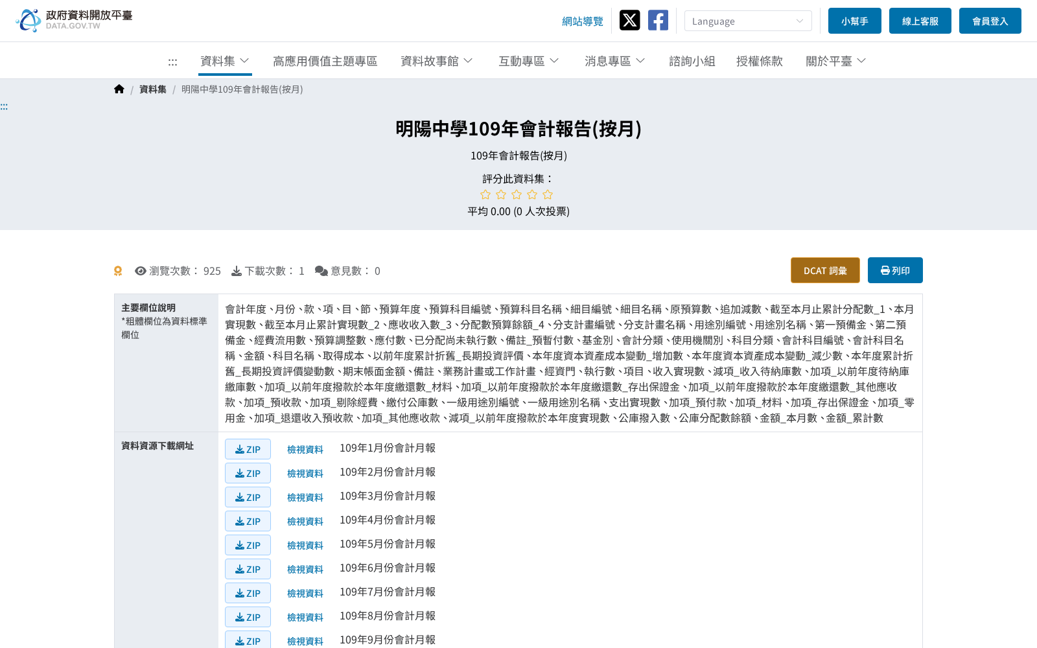Image resolution: width=1037 pixels, height=648 pixels.
Task: Download ZIP for 109年4月份會計月報
Action: pos(248,521)
